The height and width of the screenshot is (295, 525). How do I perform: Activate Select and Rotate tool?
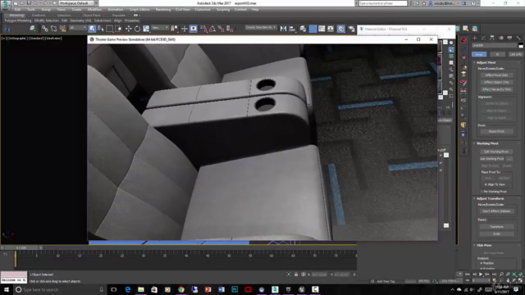coord(137,29)
